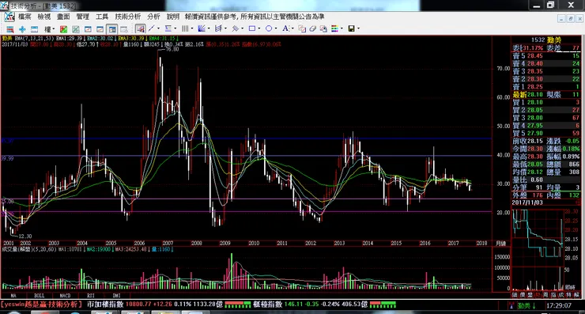The height and width of the screenshot is (314, 585).
Task: Open the 技術分析 menu
Action: coord(127,17)
